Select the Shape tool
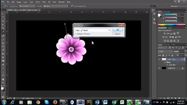 pyautogui.click(x=3, y=76)
